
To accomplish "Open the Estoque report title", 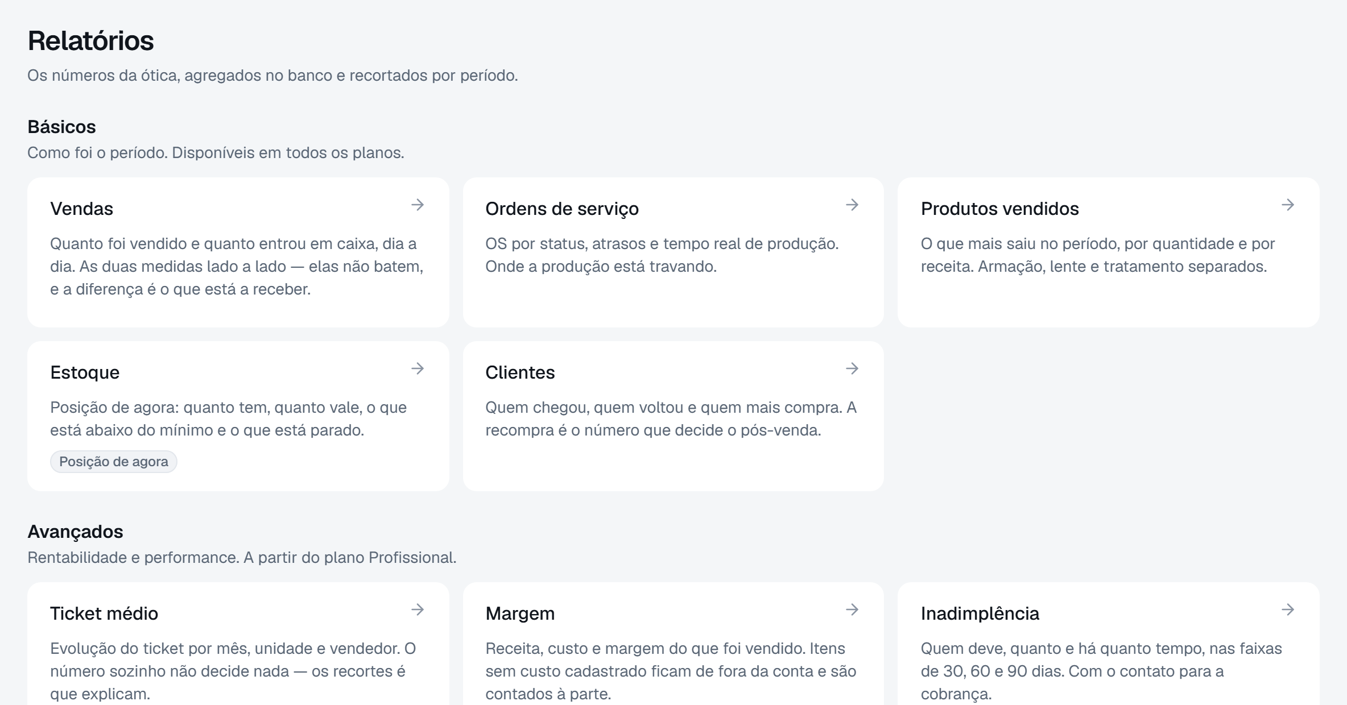I will pos(85,372).
